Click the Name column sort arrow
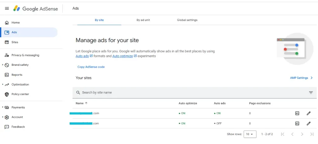The height and width of the screenshot is (144, 318). 86,103
